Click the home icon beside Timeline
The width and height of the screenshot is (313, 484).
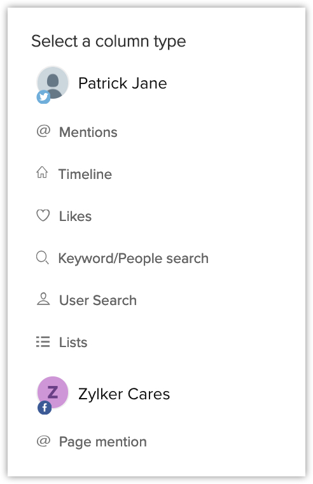click(42, 172)
